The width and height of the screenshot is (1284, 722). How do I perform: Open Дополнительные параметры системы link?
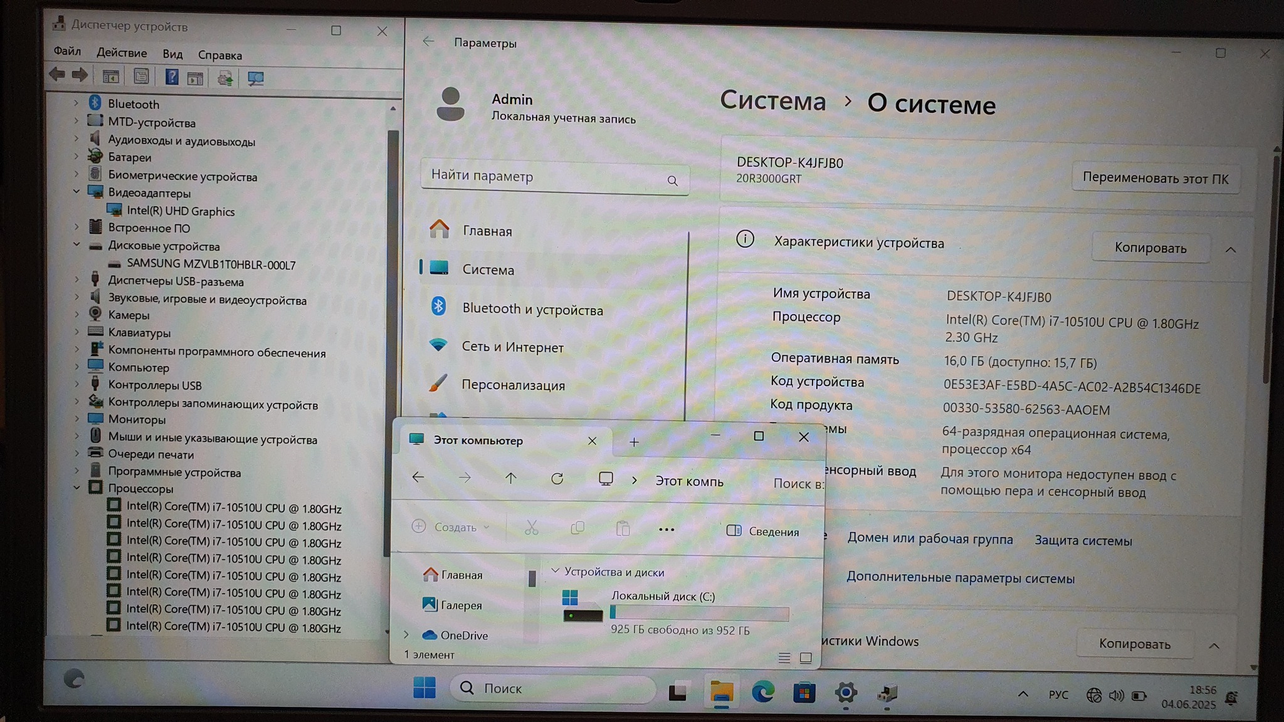(960, 578)
